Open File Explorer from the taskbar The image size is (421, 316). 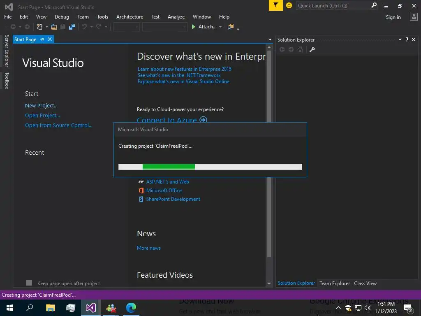[x=50, y=308]
